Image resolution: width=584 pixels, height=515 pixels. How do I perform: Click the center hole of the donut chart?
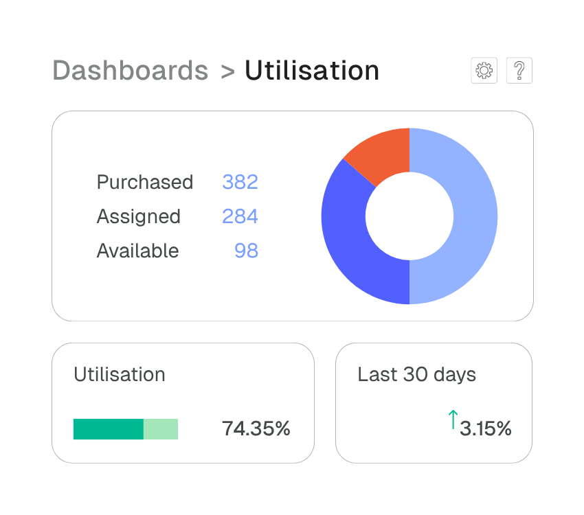click(x=409, y=216)
